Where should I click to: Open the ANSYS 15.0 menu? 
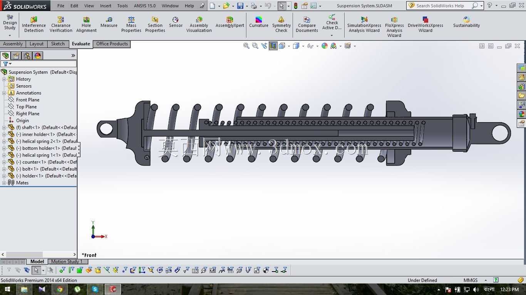coord(145,6)
